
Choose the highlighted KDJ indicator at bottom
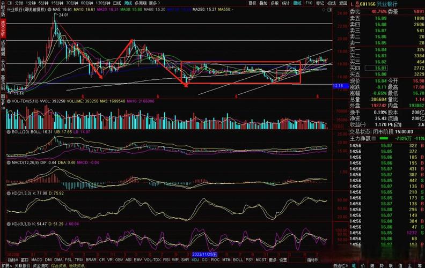pyautogui.click(x=194, y=259)
